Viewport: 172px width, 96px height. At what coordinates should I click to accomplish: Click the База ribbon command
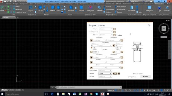tap(139, 12)
